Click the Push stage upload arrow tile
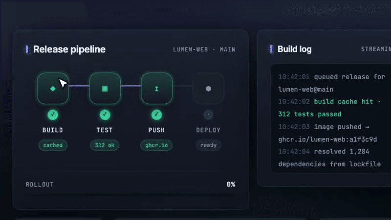Image resolution: width=391 pixels, height=220 pixels. coord(156,88)
